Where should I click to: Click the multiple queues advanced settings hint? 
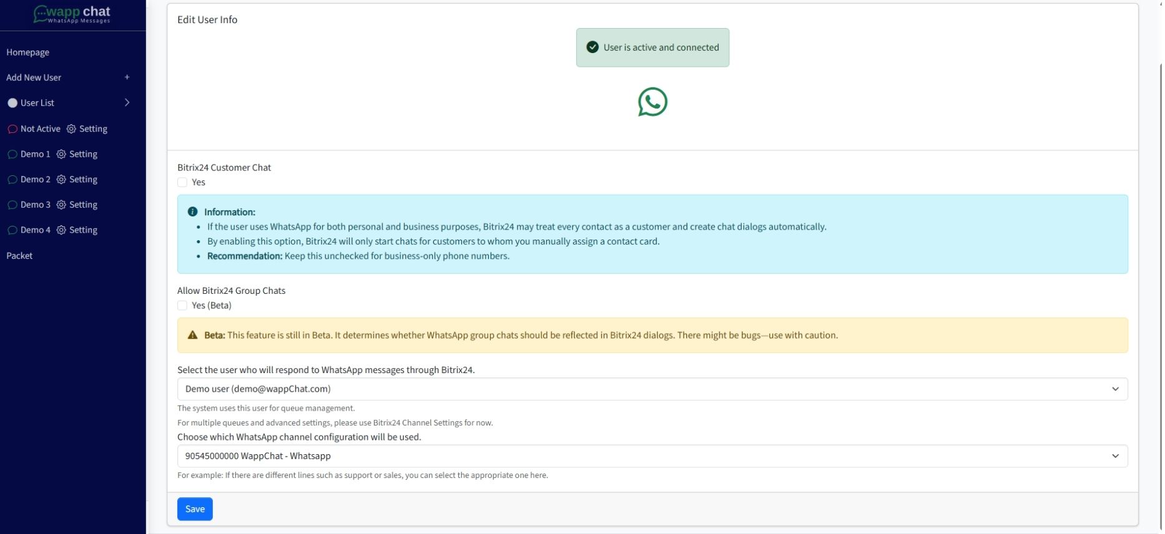pyautogui.click(x=335, y=423)
